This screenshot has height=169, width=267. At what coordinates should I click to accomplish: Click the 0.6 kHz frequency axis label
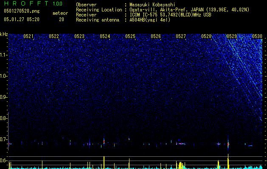coord(4,161)
